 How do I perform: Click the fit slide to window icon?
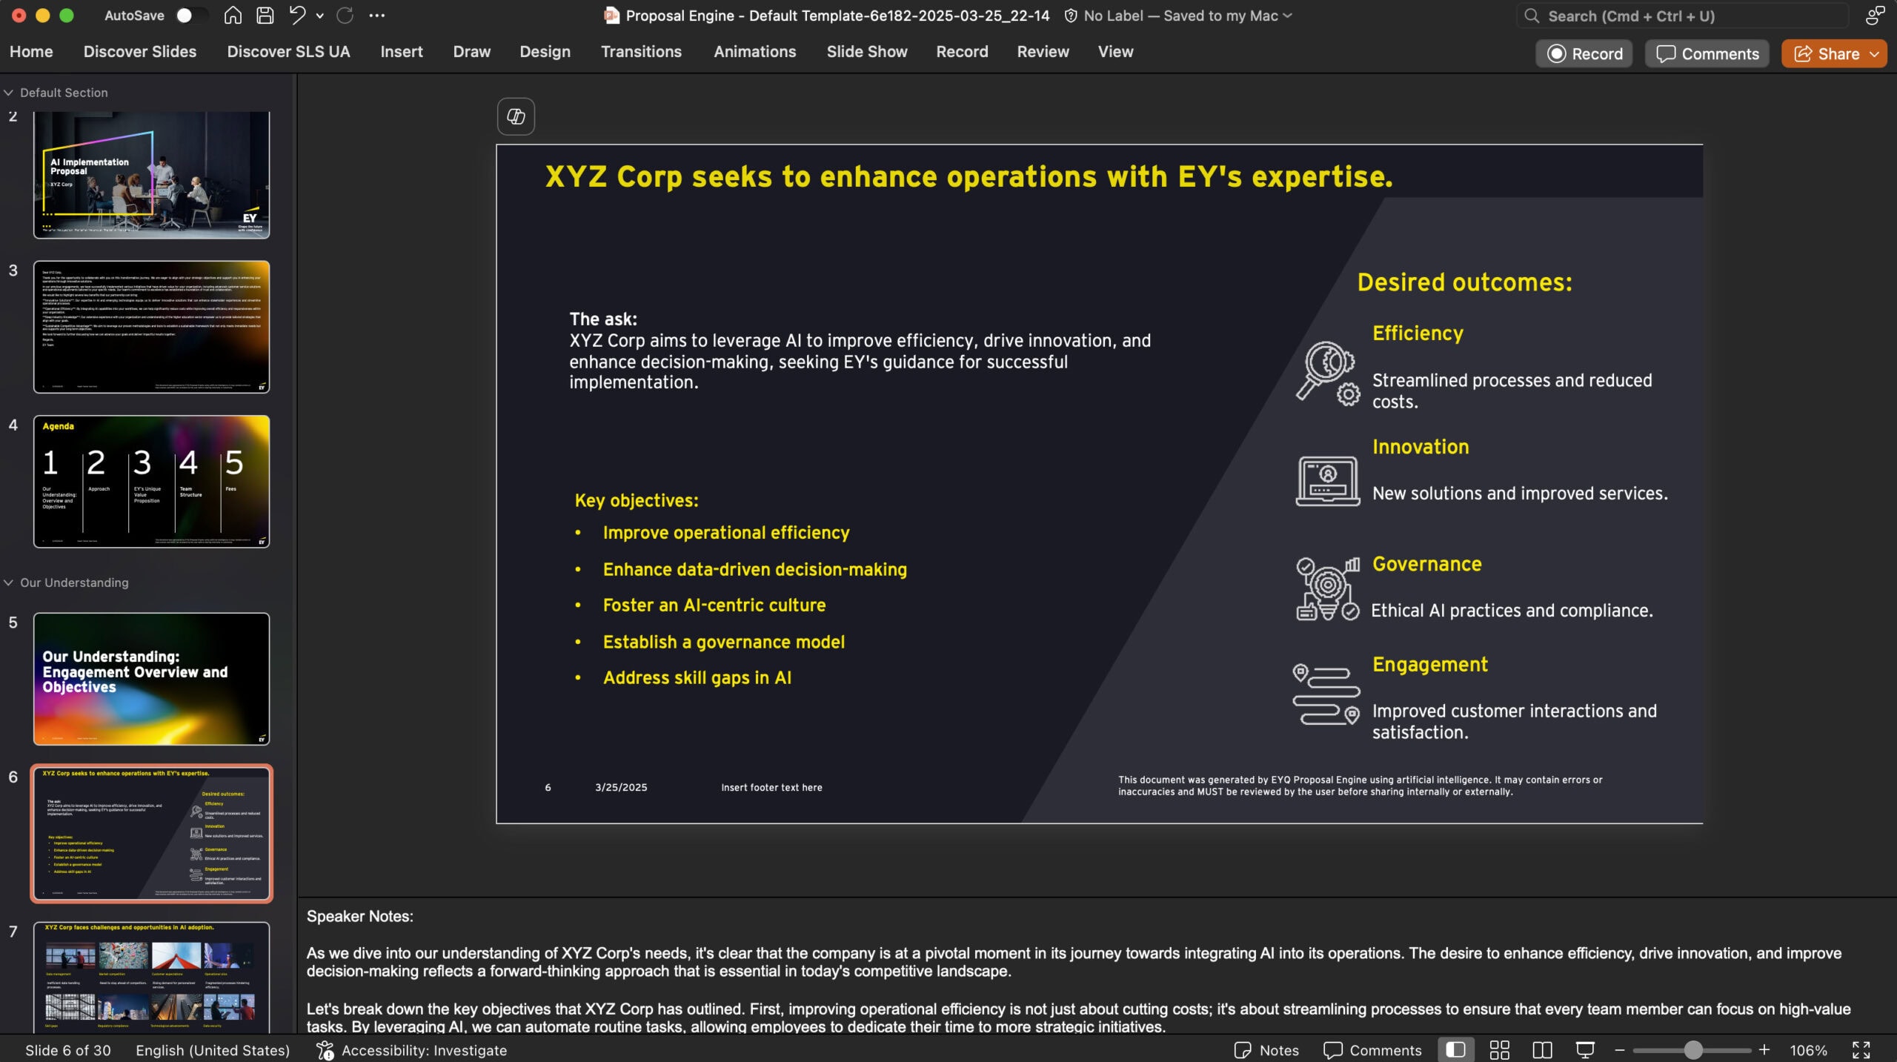click(x=1861, y=1050)
